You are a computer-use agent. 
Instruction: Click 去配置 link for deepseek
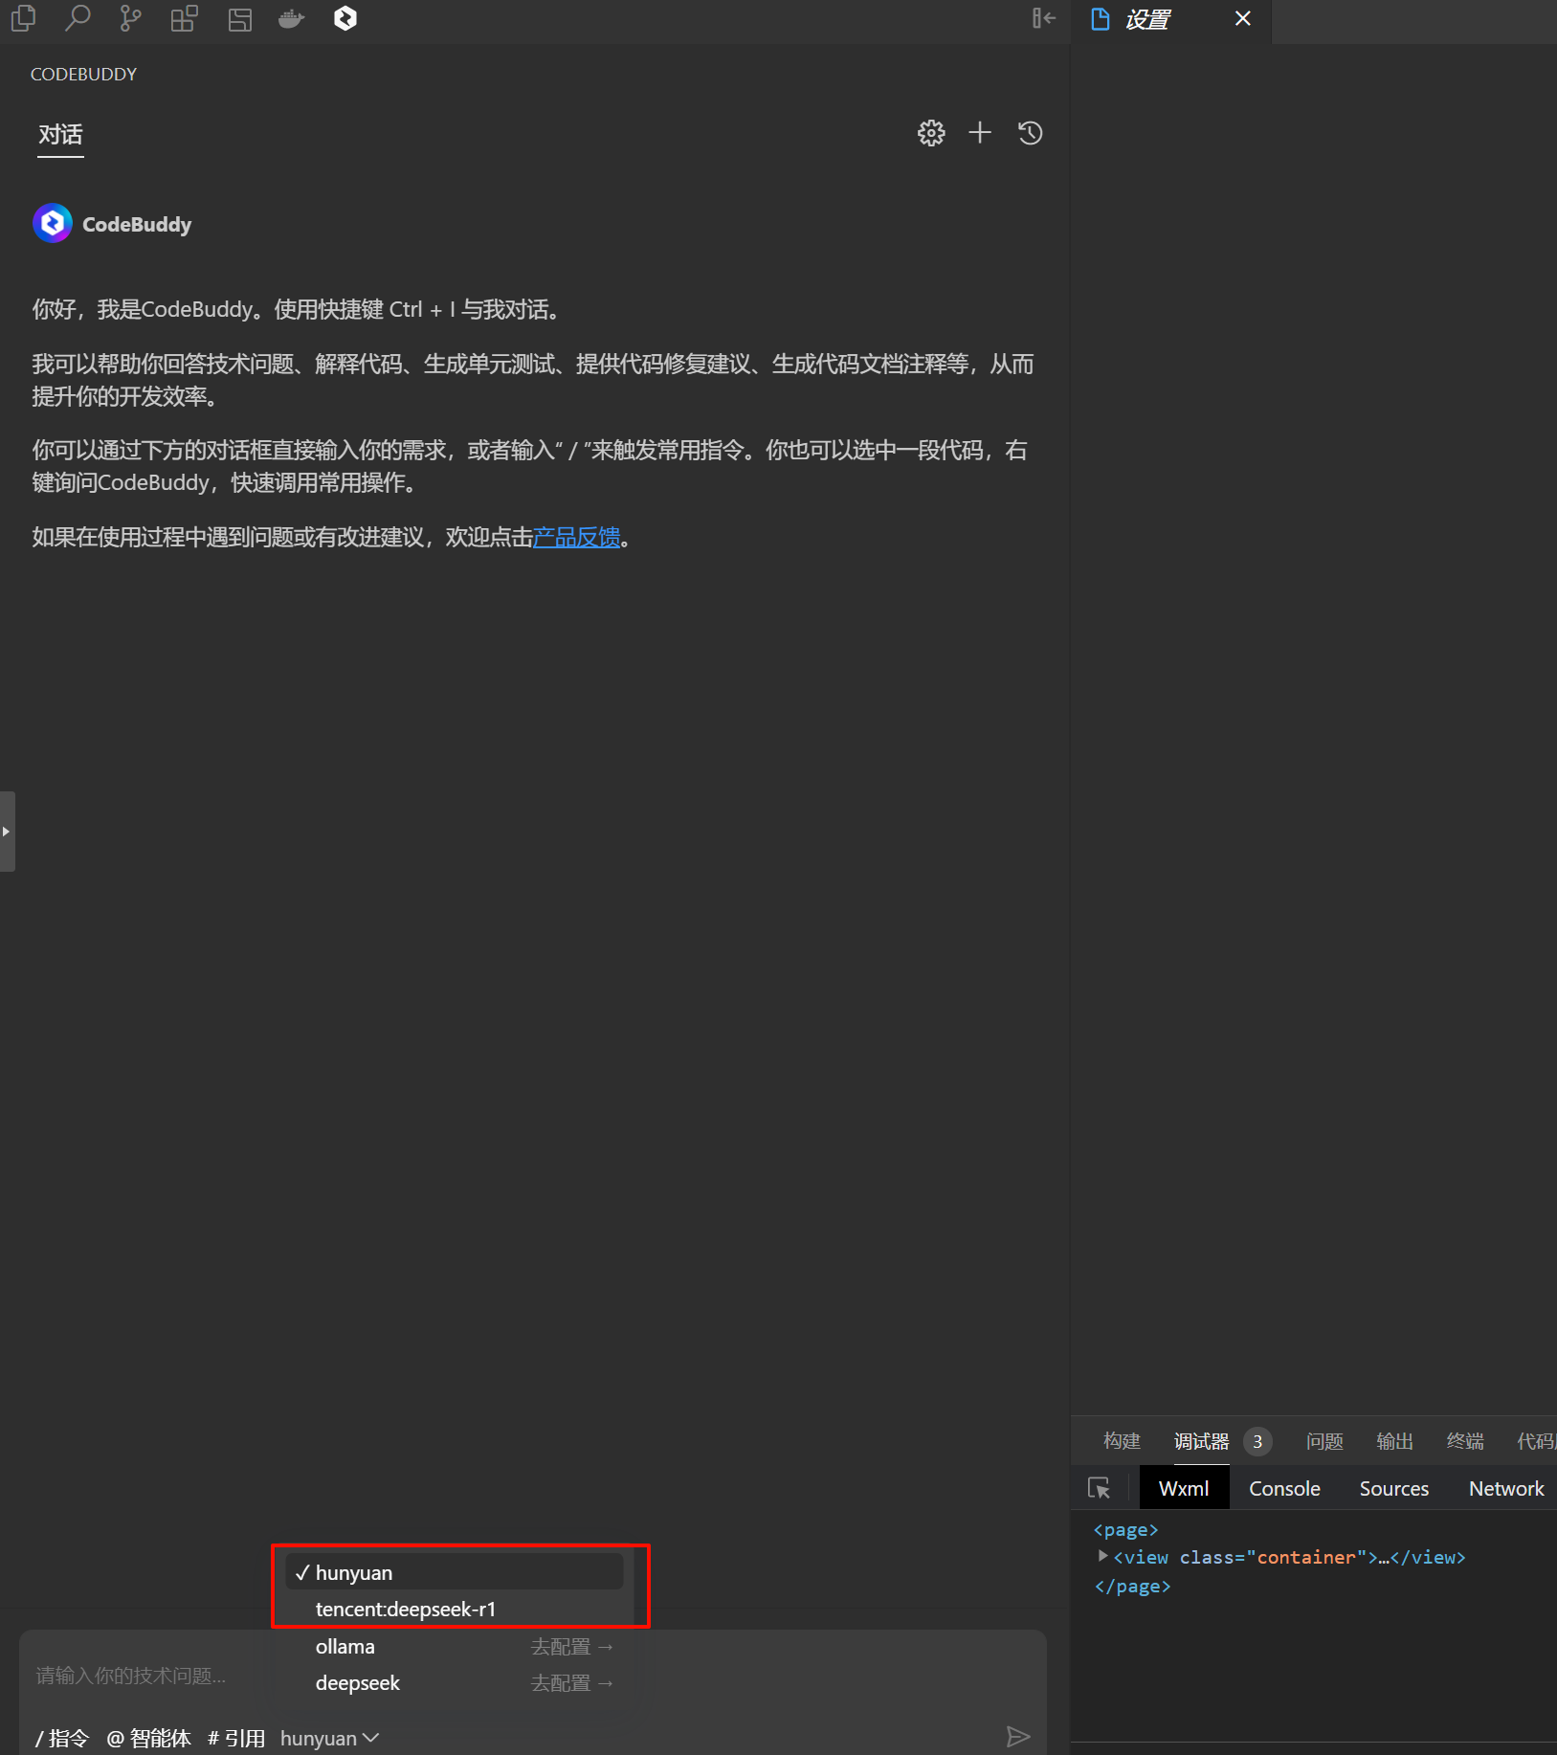pyautogui.click(x=571, y=1683)
